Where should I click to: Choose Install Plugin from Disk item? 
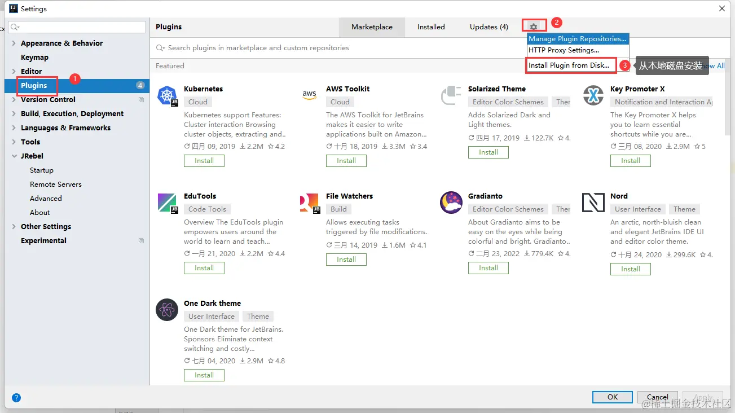569,65
